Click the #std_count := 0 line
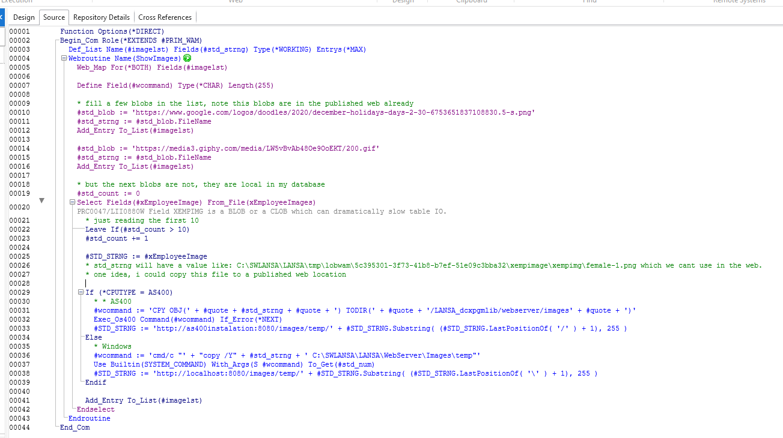 [x=108, y=193]
